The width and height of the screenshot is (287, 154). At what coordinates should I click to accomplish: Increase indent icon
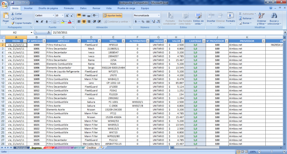[99, 21]
